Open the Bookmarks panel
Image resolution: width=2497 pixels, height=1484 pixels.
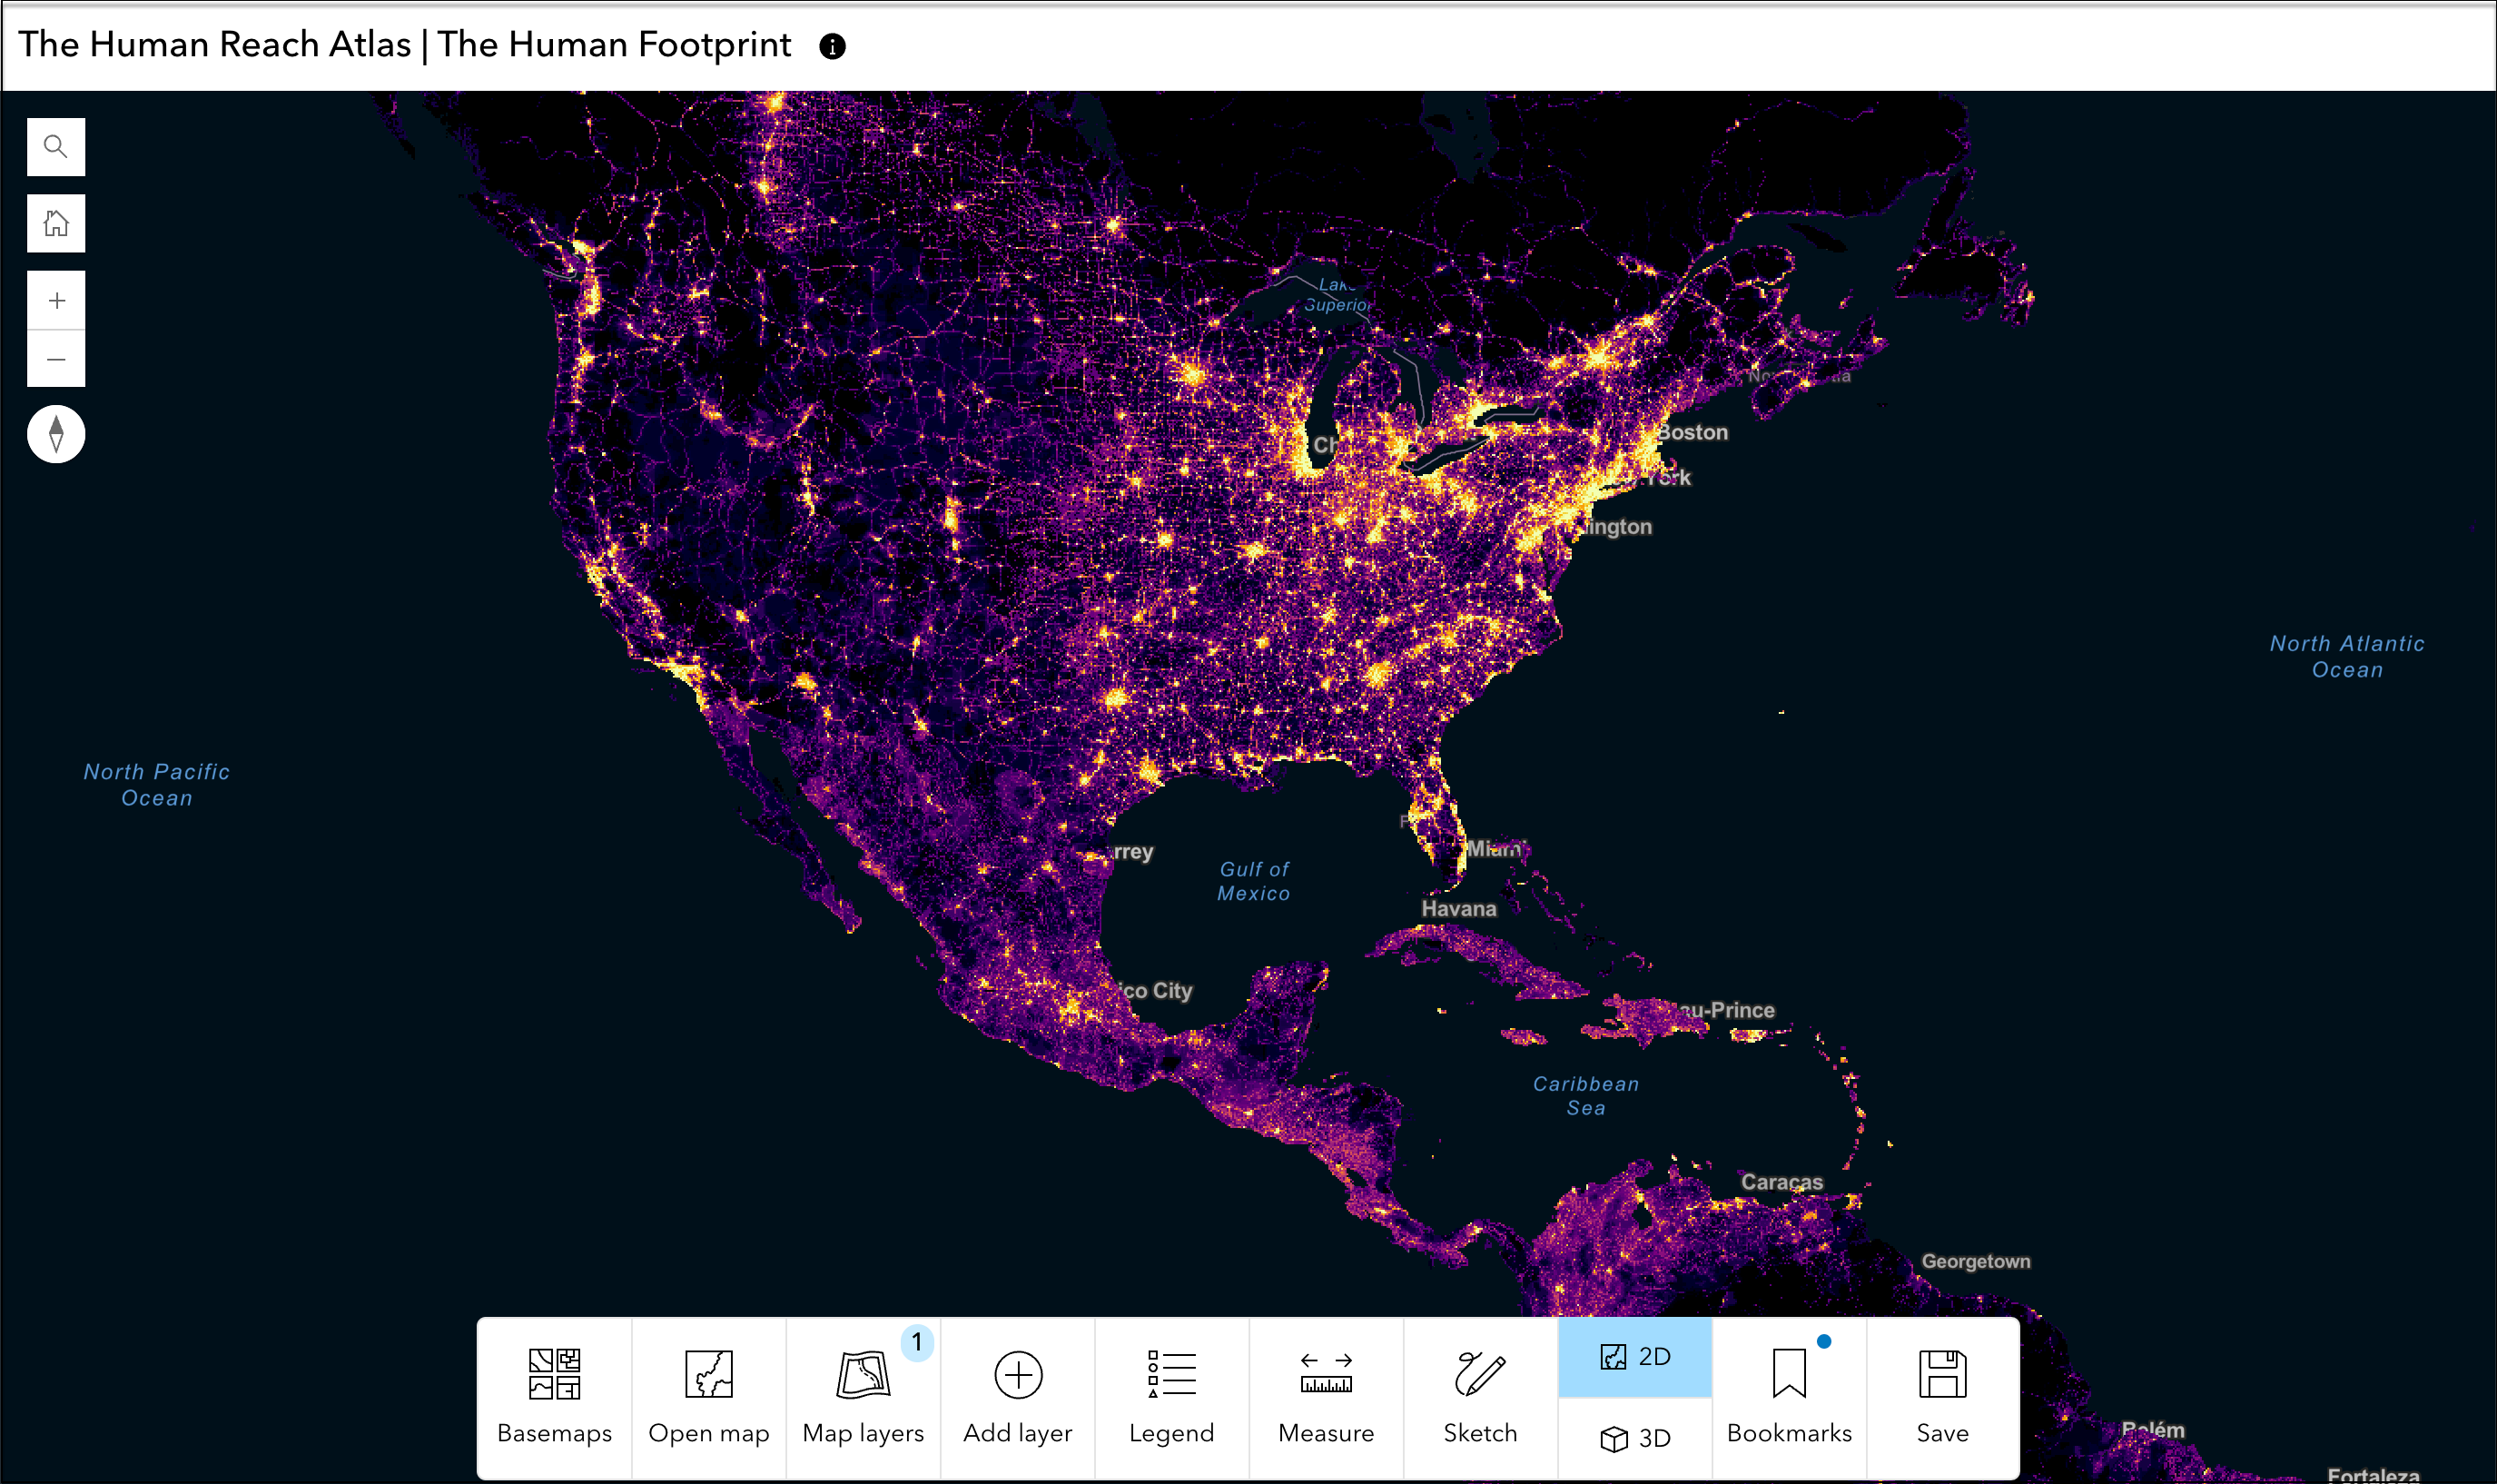click(1789, 1394)
